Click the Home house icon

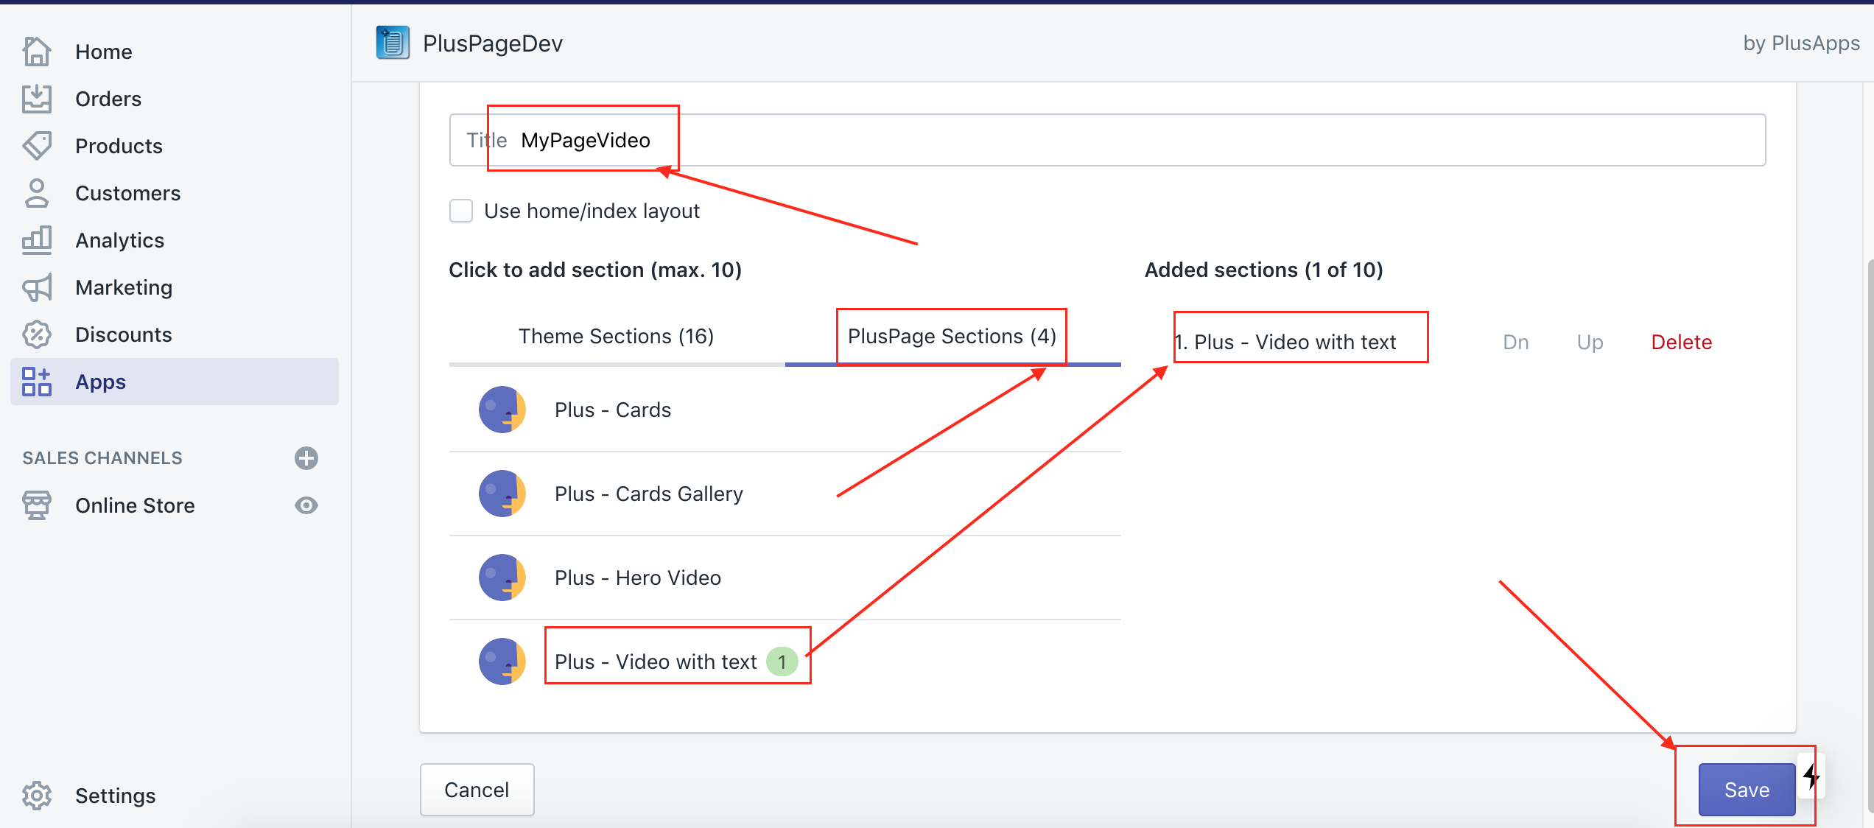click(36, 52)
